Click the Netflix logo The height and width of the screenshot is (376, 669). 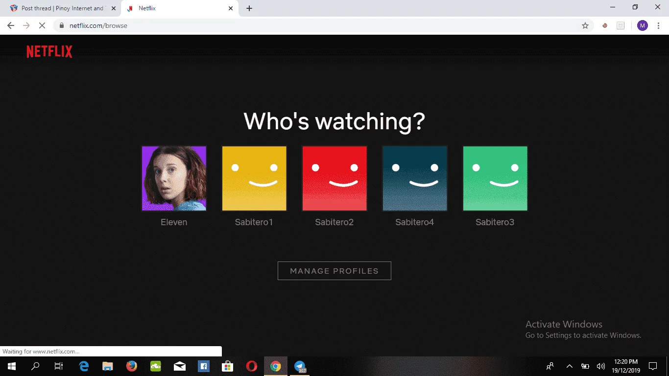coord(49,51)
